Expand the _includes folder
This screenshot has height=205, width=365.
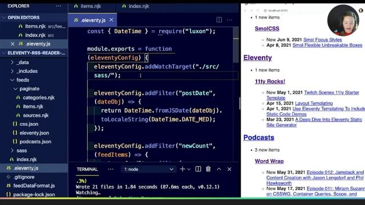[24, 71]
